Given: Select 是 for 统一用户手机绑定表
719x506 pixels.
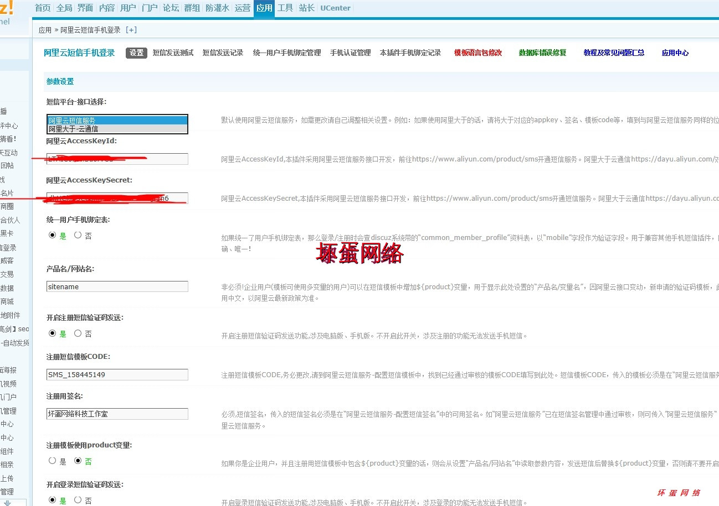Looking at the screenshot, I should click(53, 235).
